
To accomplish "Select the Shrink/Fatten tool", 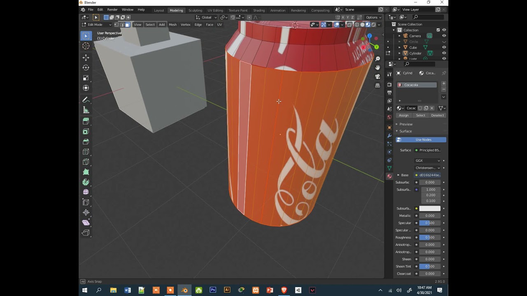I will [x=86, y=212].
